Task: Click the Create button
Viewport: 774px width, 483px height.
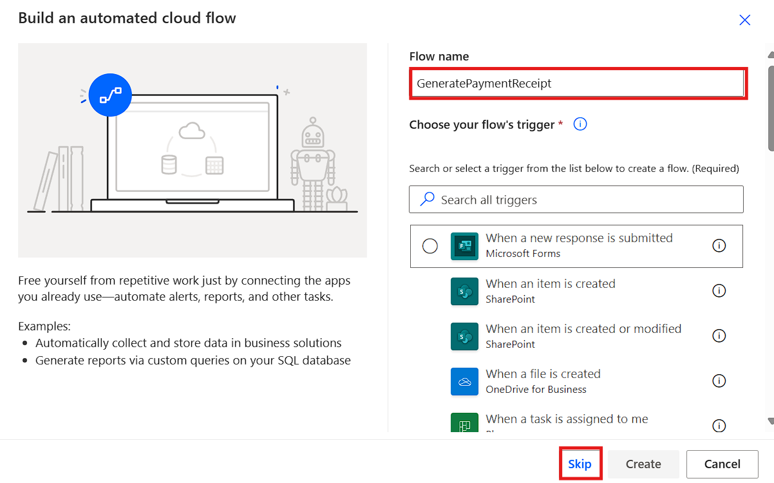Action: pos(643,464)
